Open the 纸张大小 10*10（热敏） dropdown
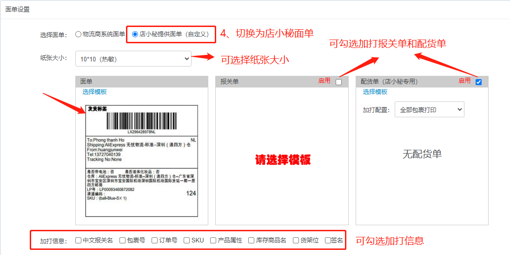 pyautogui.click(x=135, y=59)
